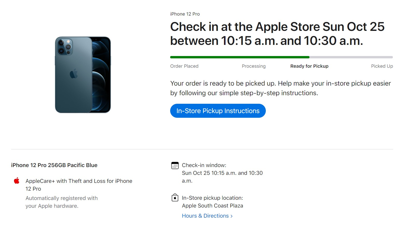This screenshot has height=242, width=410.
Task: Click the Check in at the Apple Store headline
Action: (277, 34)
